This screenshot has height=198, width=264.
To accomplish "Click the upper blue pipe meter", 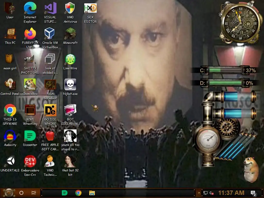I will (238, 97).
